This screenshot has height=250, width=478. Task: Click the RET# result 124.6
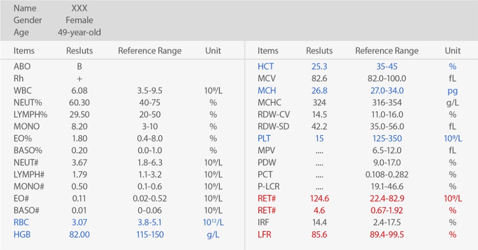[319, 198]
